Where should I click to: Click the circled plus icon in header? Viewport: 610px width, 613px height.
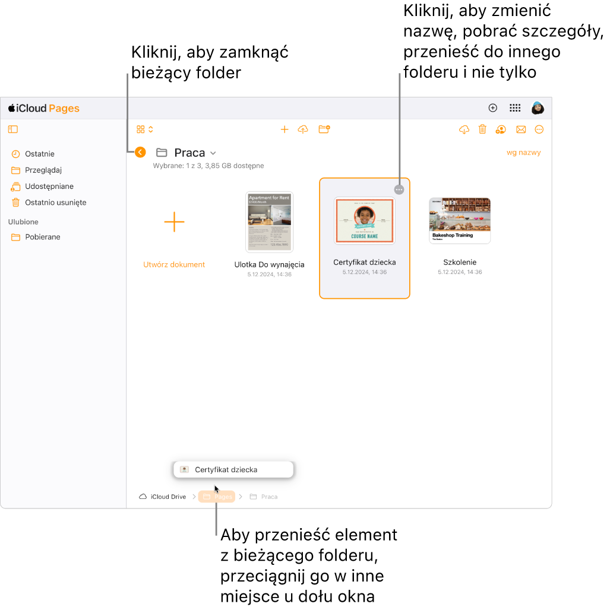point(493,108)
